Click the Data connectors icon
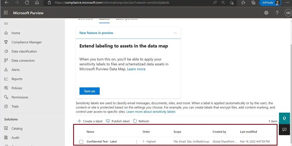The width and height of the screenshot is (292, 146). tap(6, 60)
